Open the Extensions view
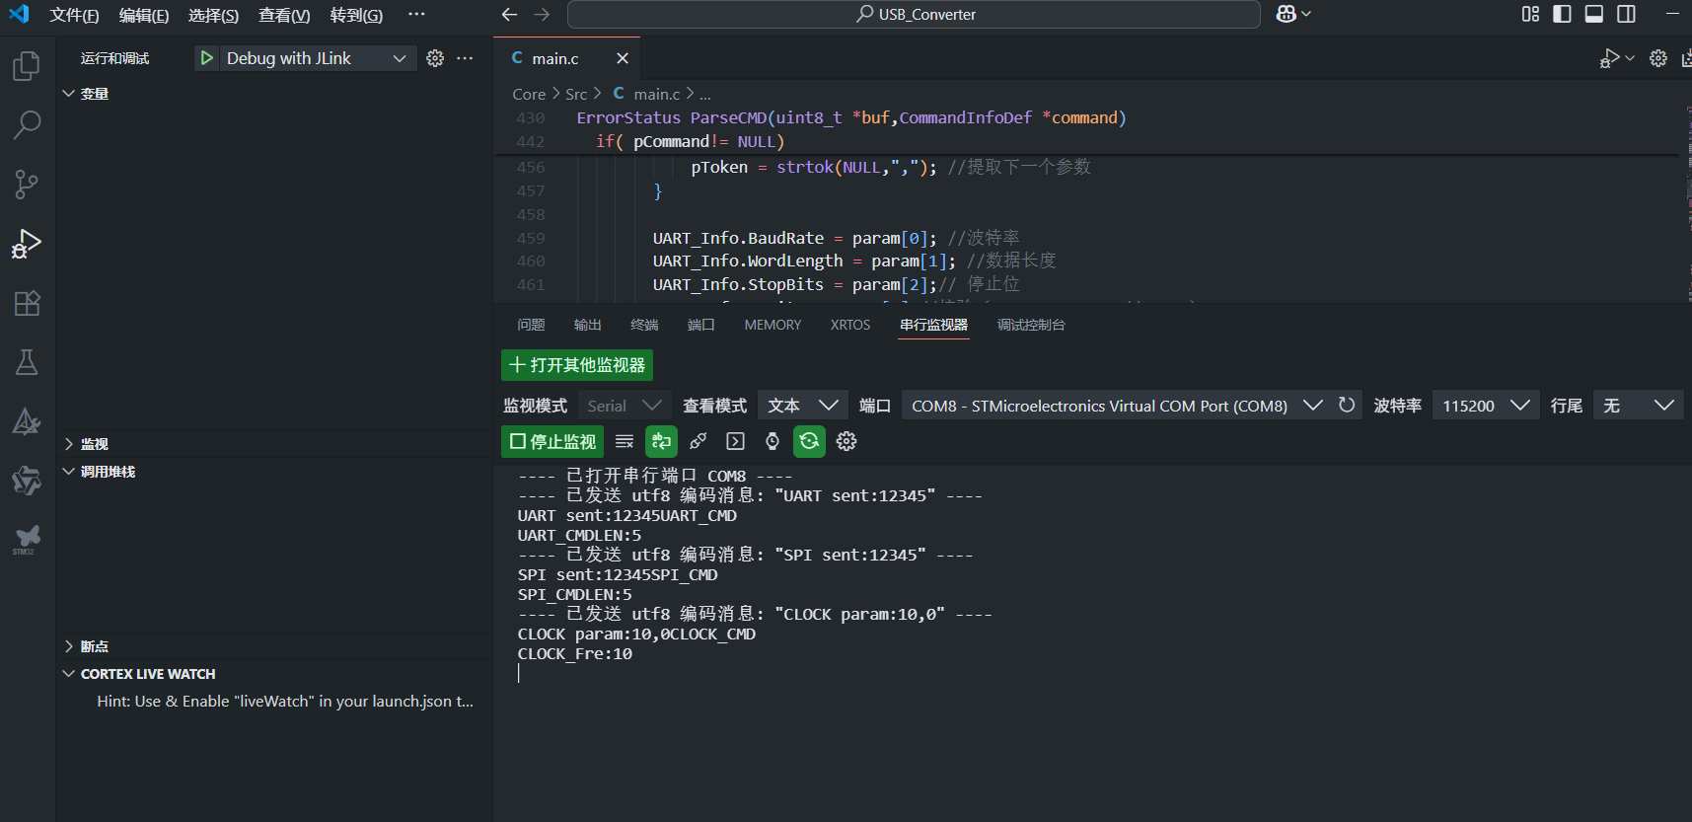1692x822 pixels. [x=27, y=303]
